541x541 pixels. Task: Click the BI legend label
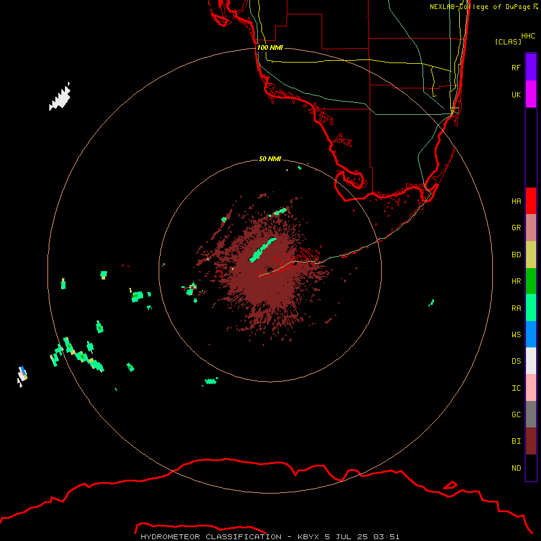click(x=516, y=441)
